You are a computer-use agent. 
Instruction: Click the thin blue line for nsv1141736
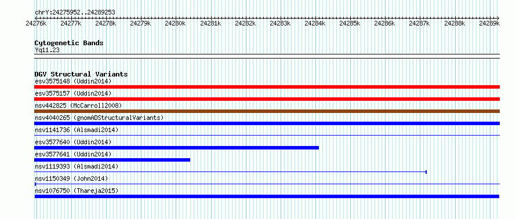point(267,135)
